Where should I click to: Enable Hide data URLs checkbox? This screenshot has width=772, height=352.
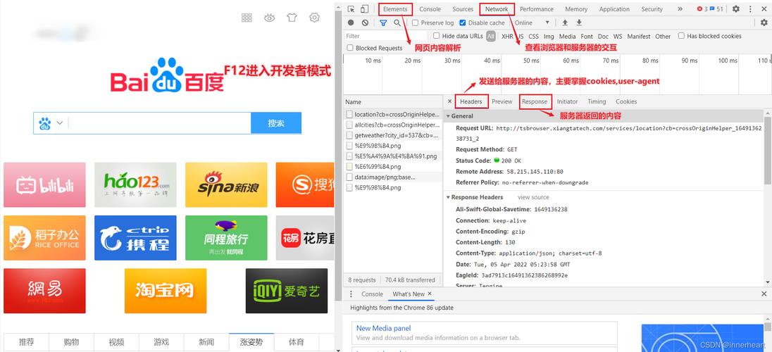click(x=436, y=36)
